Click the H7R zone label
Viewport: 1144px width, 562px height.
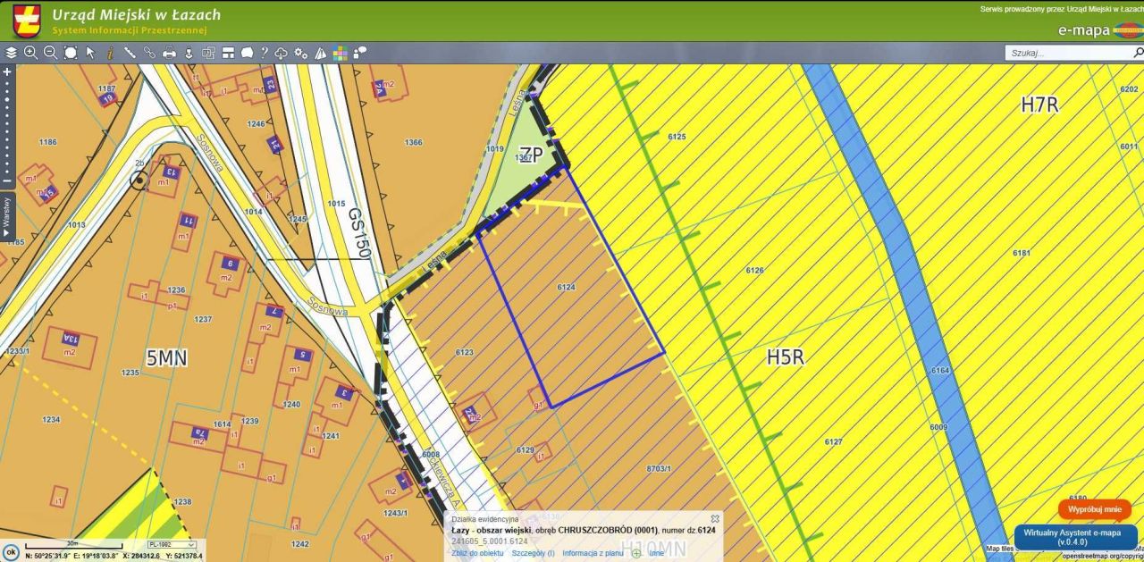point(1039,105)
